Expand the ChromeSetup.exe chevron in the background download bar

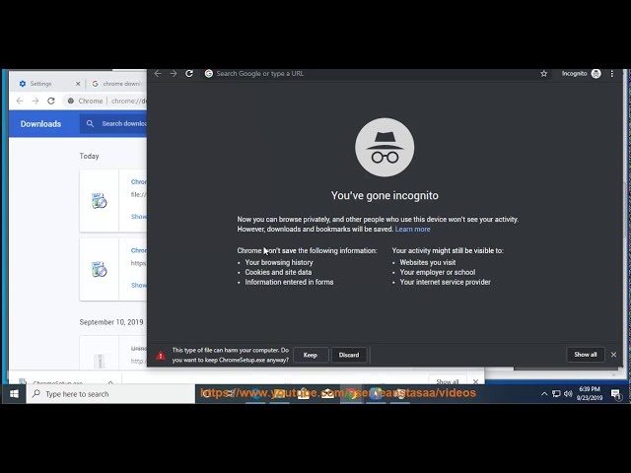(x=110, y=381)
